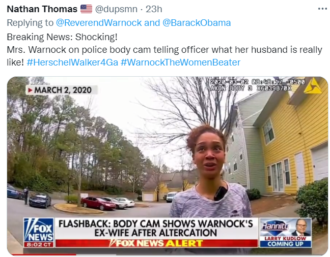Click the Hannity show logo

coord(275,227)
